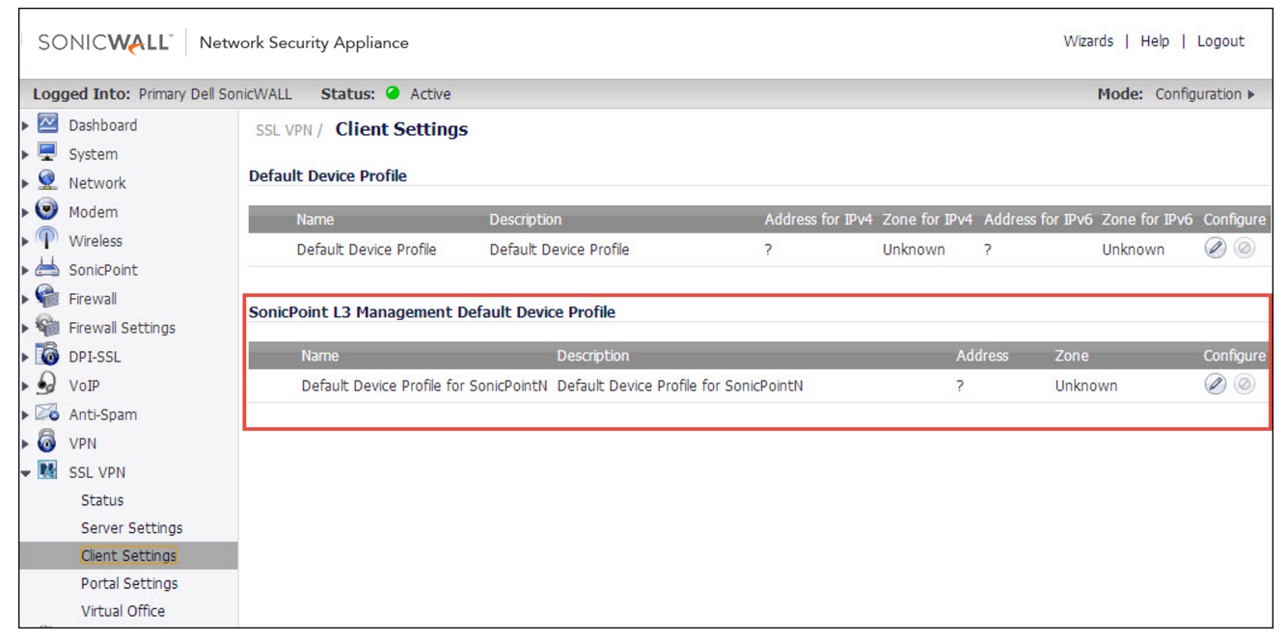
Task: Click the disabled delete icon for SonicPointN profile
Action: pyautogui.click(x=1245, y=385)
